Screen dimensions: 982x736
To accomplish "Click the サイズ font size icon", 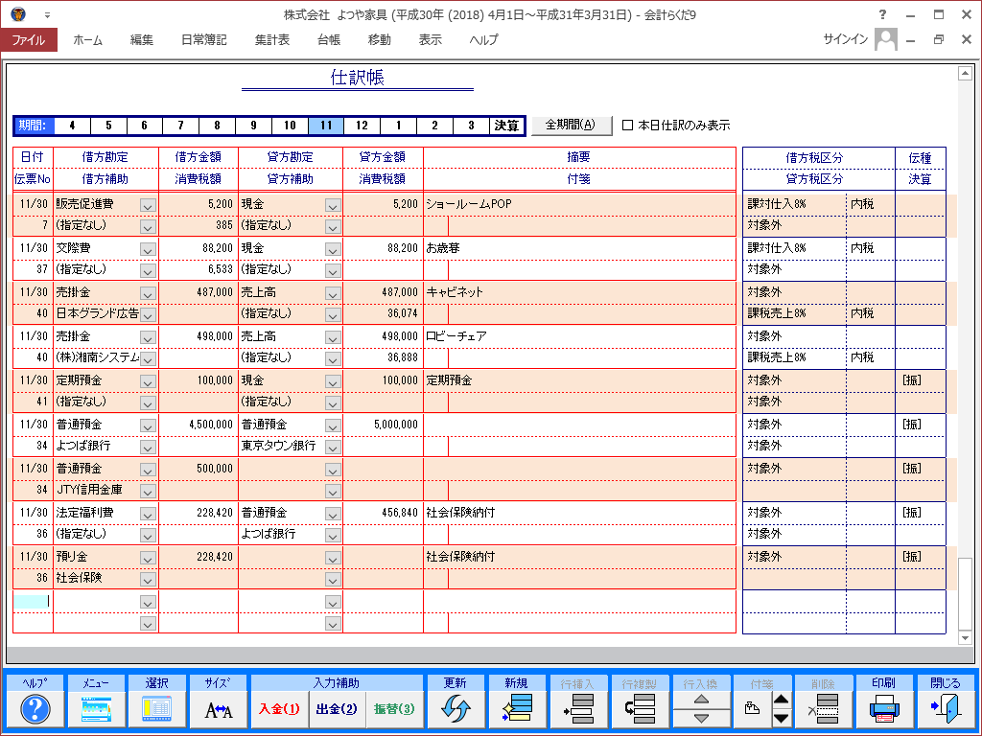I will (x=219, y=710).
